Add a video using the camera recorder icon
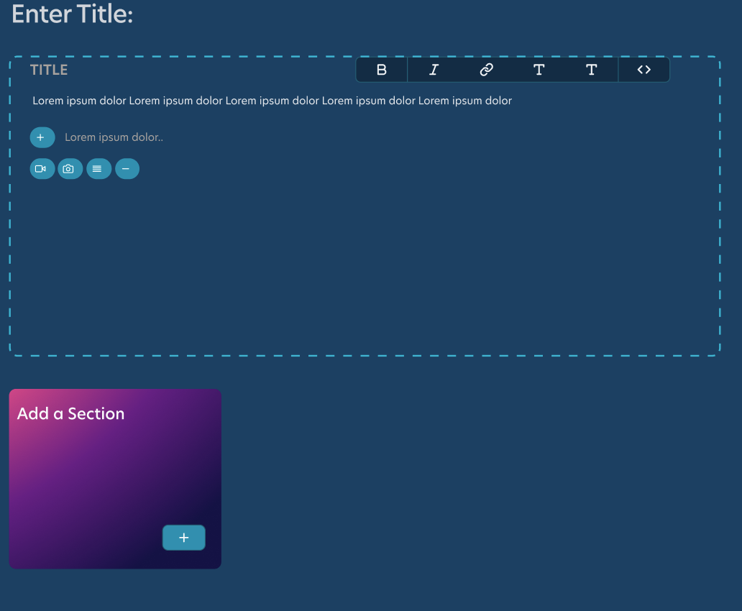The width and height of the screenshot is (742, 611). point(42,168)
